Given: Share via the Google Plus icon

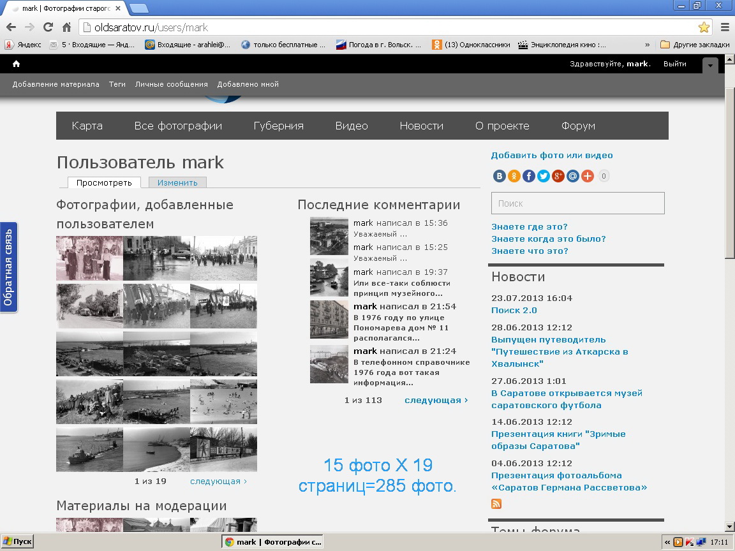Looking at the screenshot, I should pos(558,176).
